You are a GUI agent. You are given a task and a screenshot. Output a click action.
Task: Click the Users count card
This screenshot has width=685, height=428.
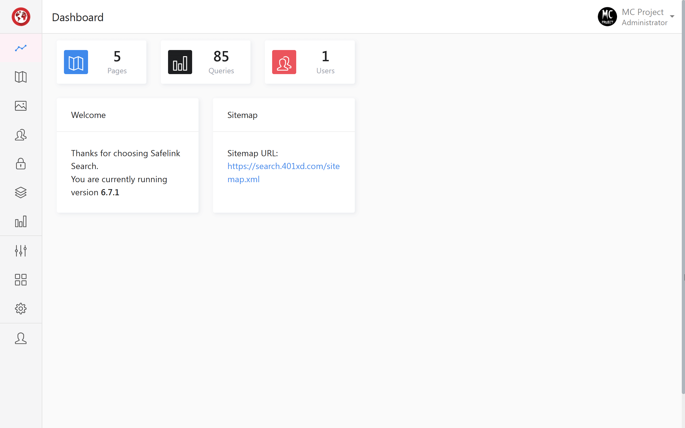325,62
